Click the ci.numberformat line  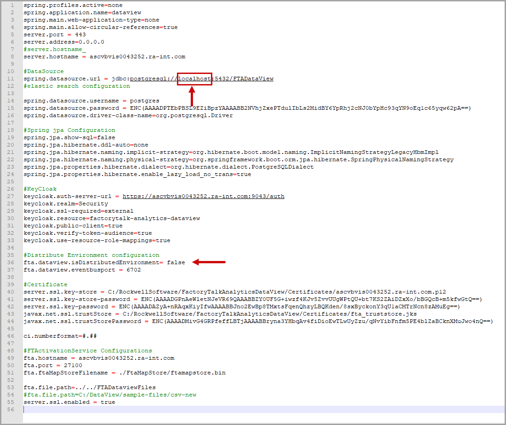[x=60, y=336]
